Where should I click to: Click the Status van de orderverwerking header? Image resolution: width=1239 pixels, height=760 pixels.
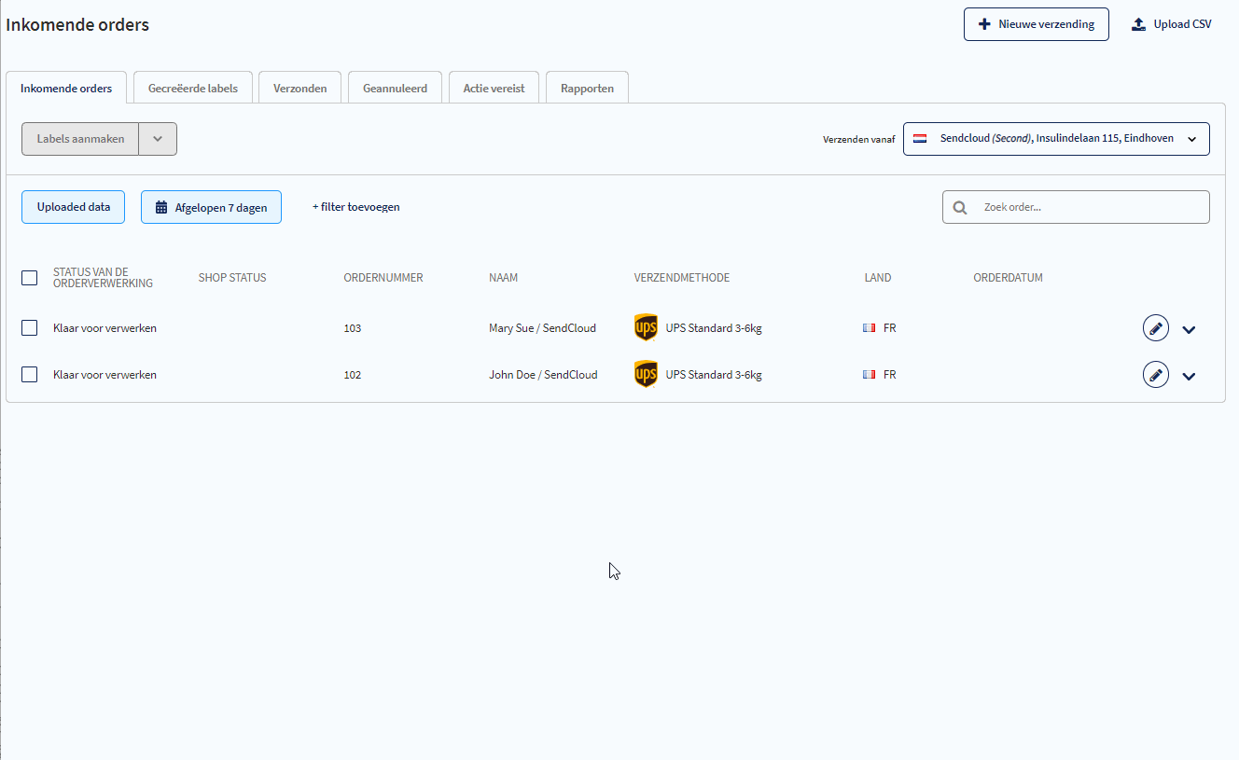[x=103, y=278]
